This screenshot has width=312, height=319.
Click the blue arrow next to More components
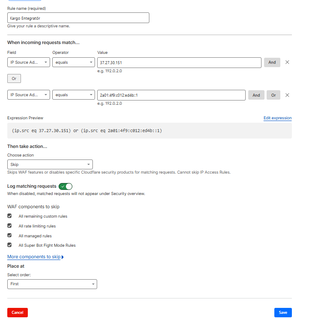tap(63, 257)
